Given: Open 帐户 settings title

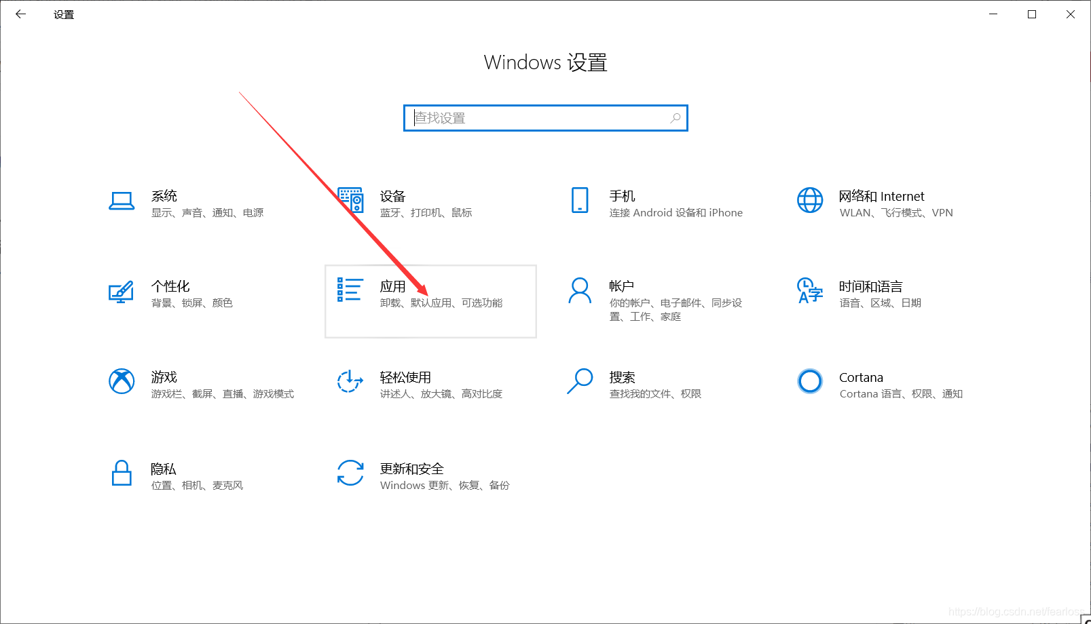Looking at the screenshot, I should (x=621, y=286).
